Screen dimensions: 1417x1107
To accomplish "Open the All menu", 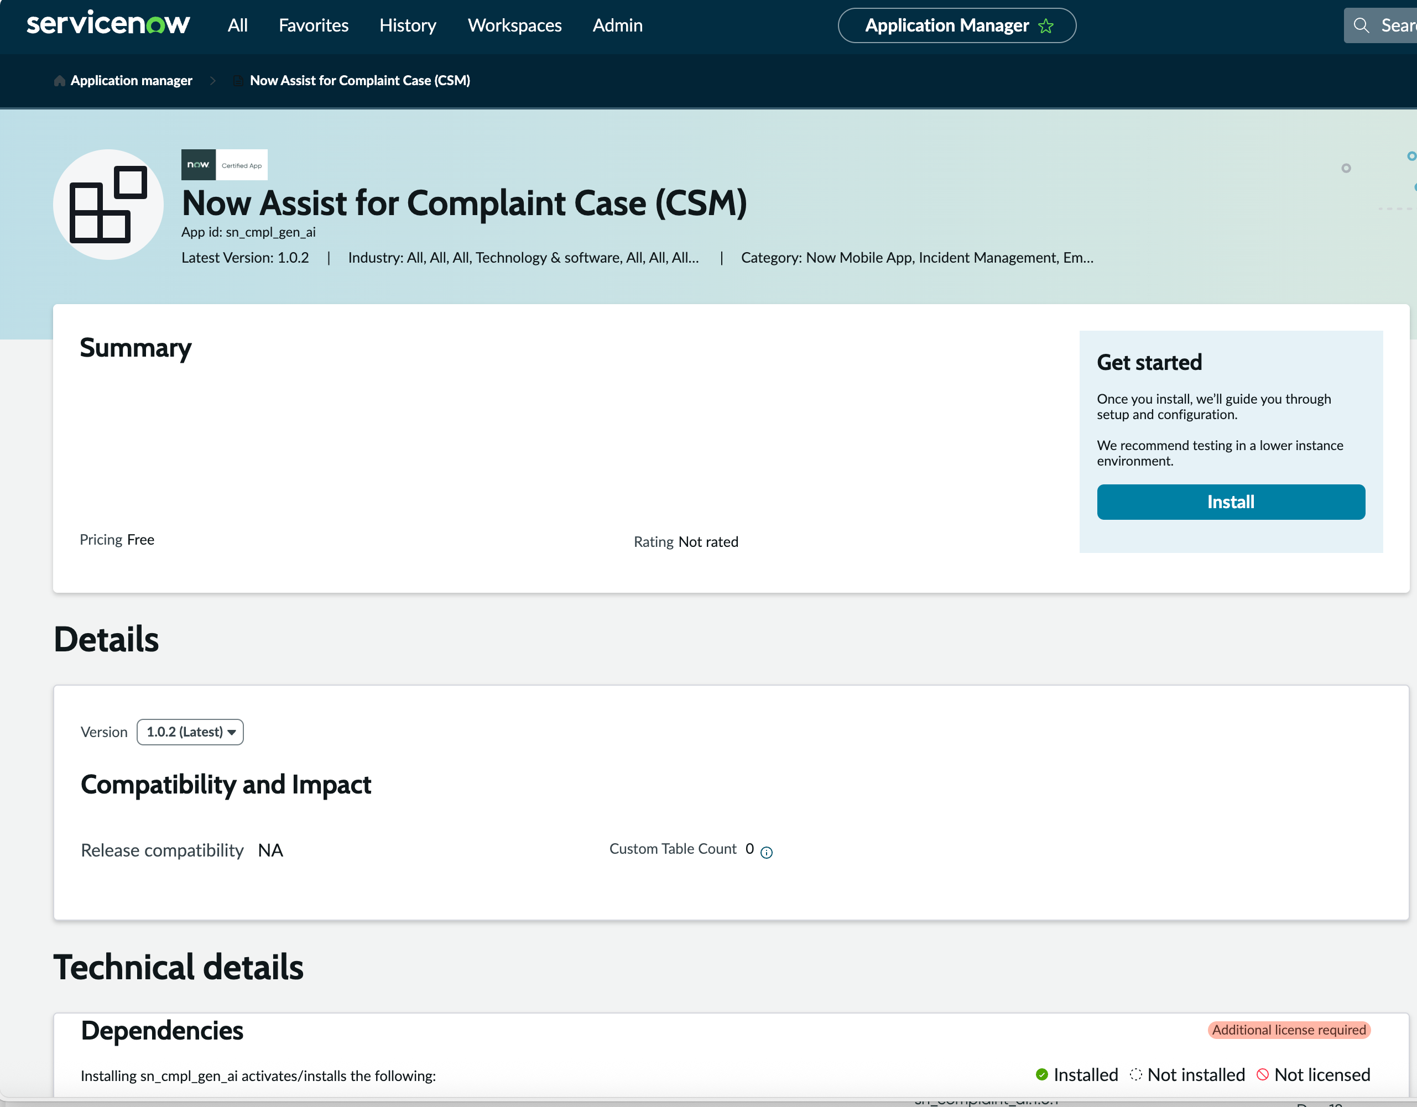I will [237, 25].
